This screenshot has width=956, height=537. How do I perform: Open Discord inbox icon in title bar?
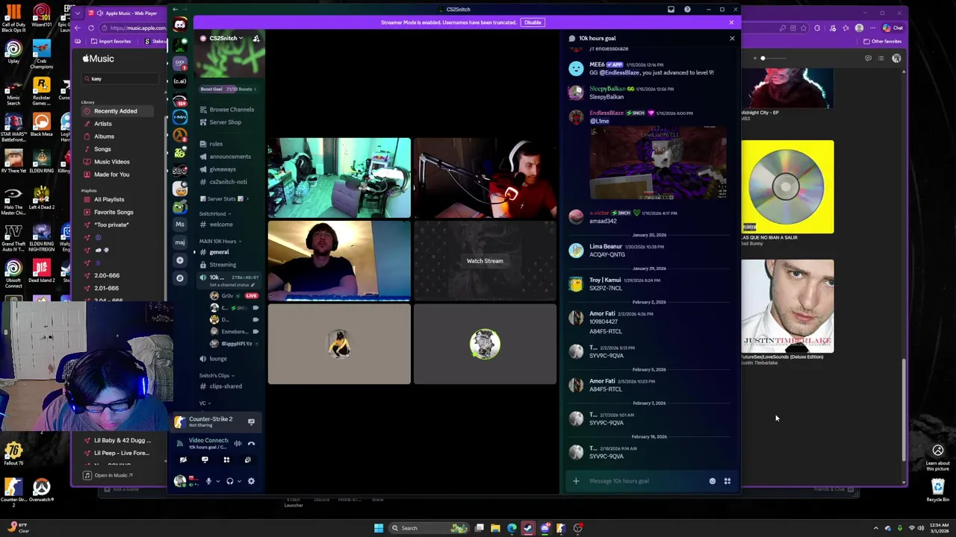(671, 10)
